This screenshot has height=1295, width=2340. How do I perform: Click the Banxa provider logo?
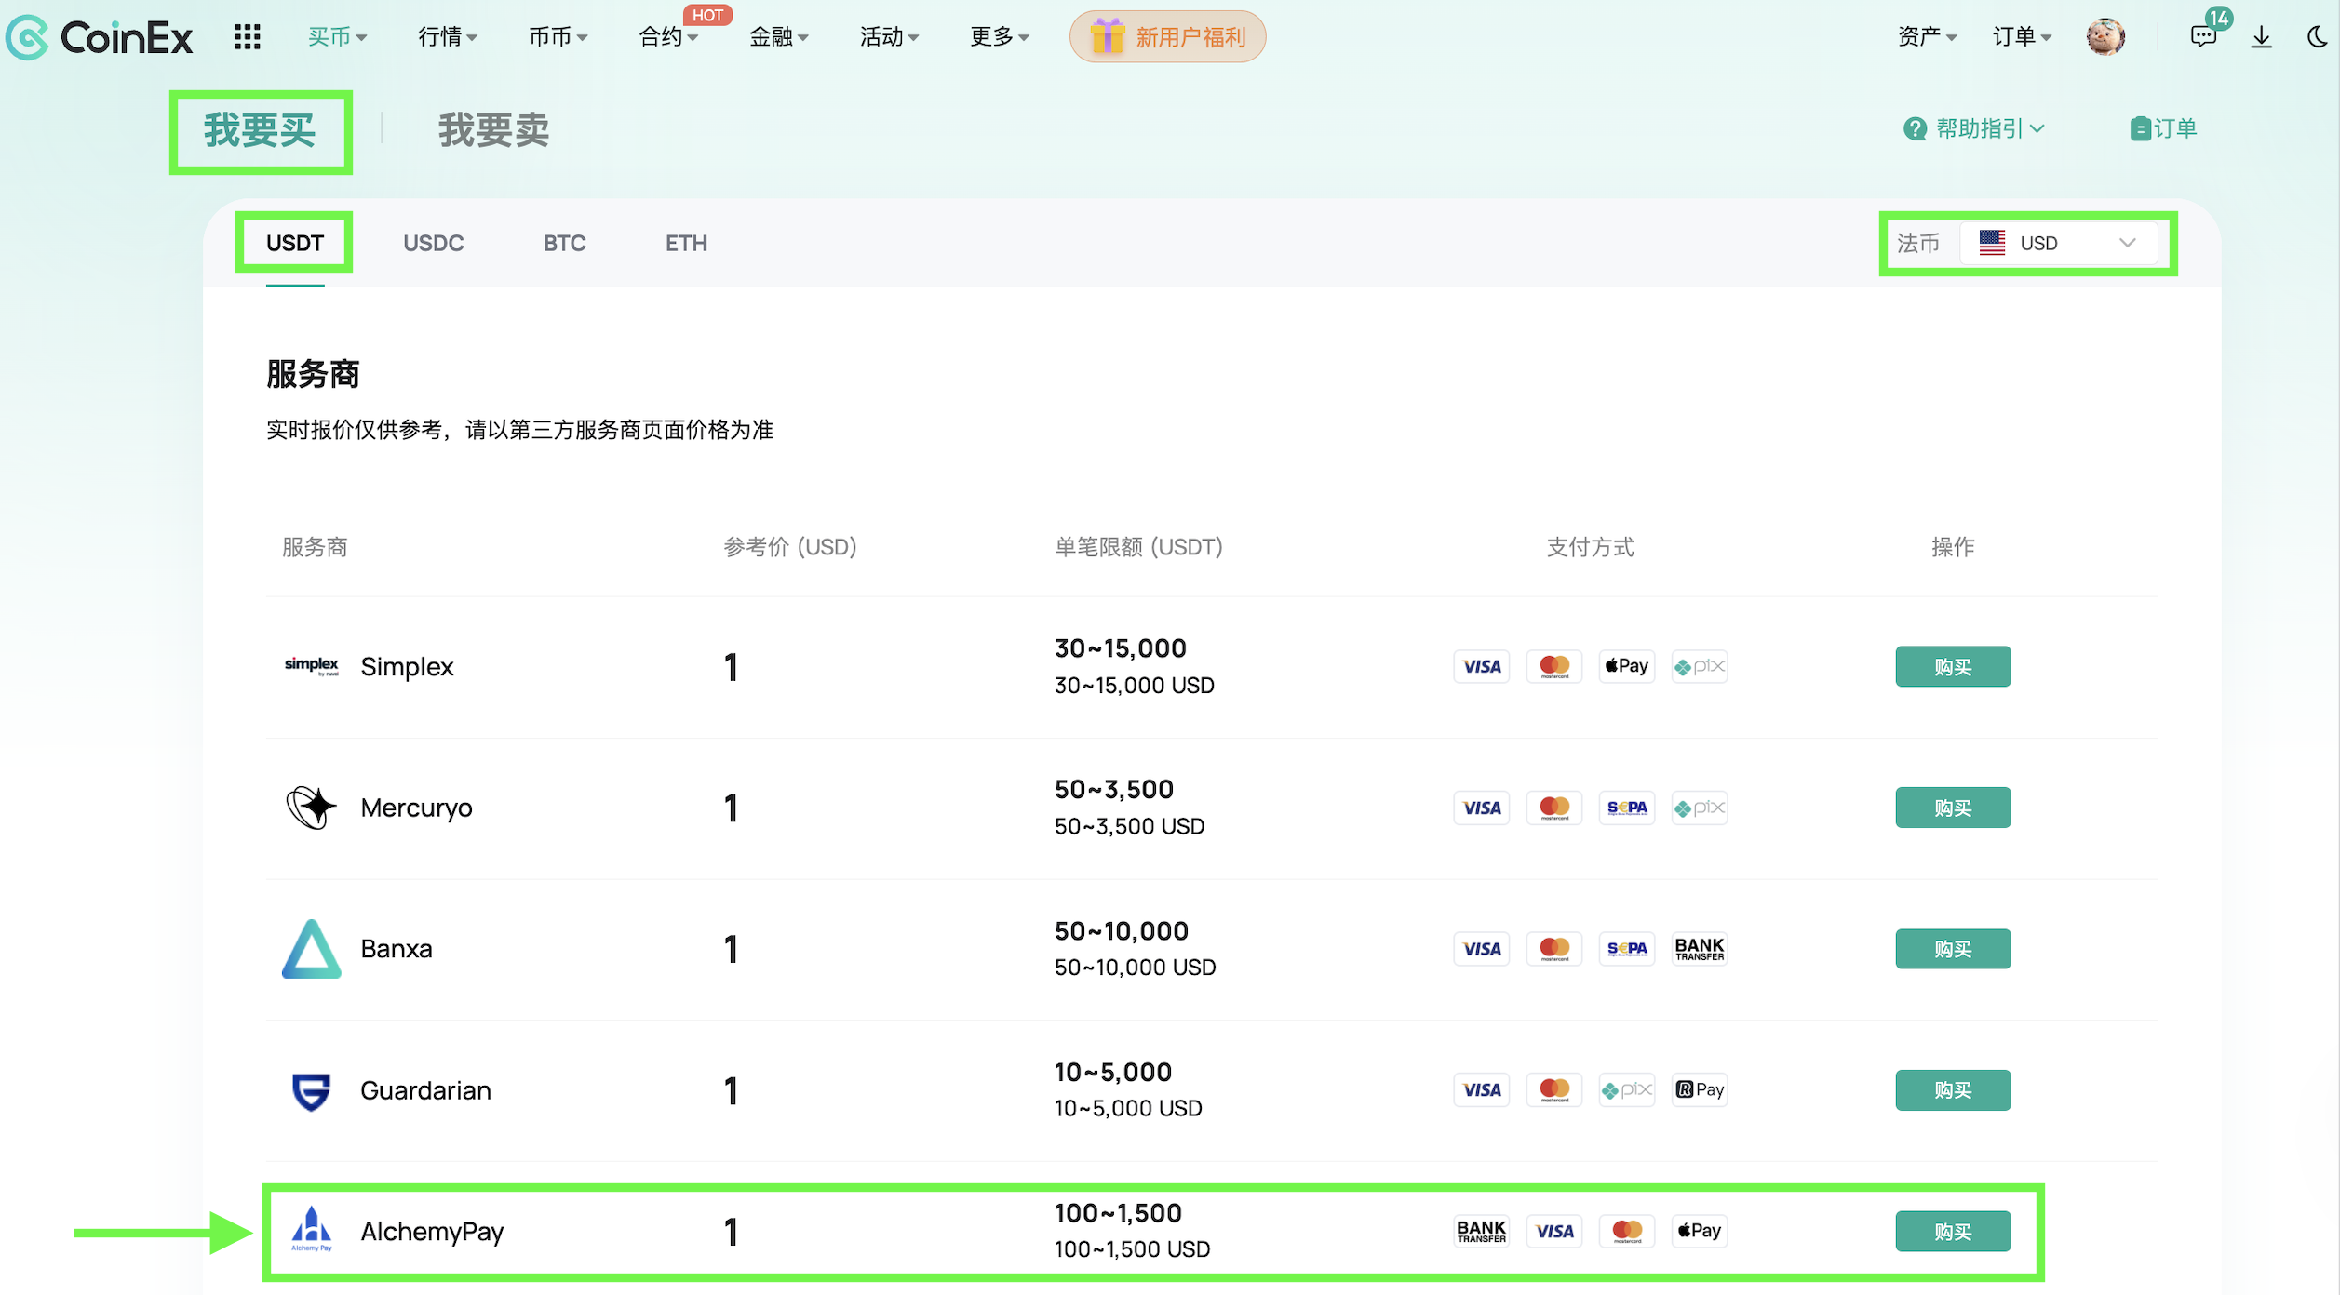(312, 949)
